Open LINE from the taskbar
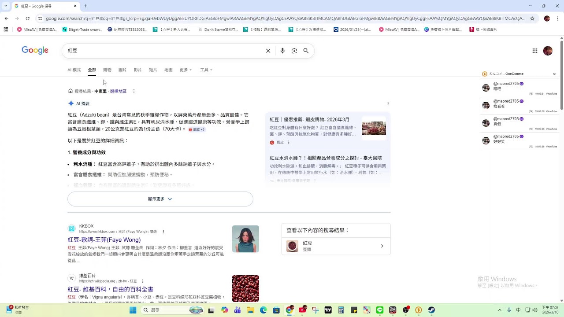This screenshot has width=564, height=317. coord(380,310)
